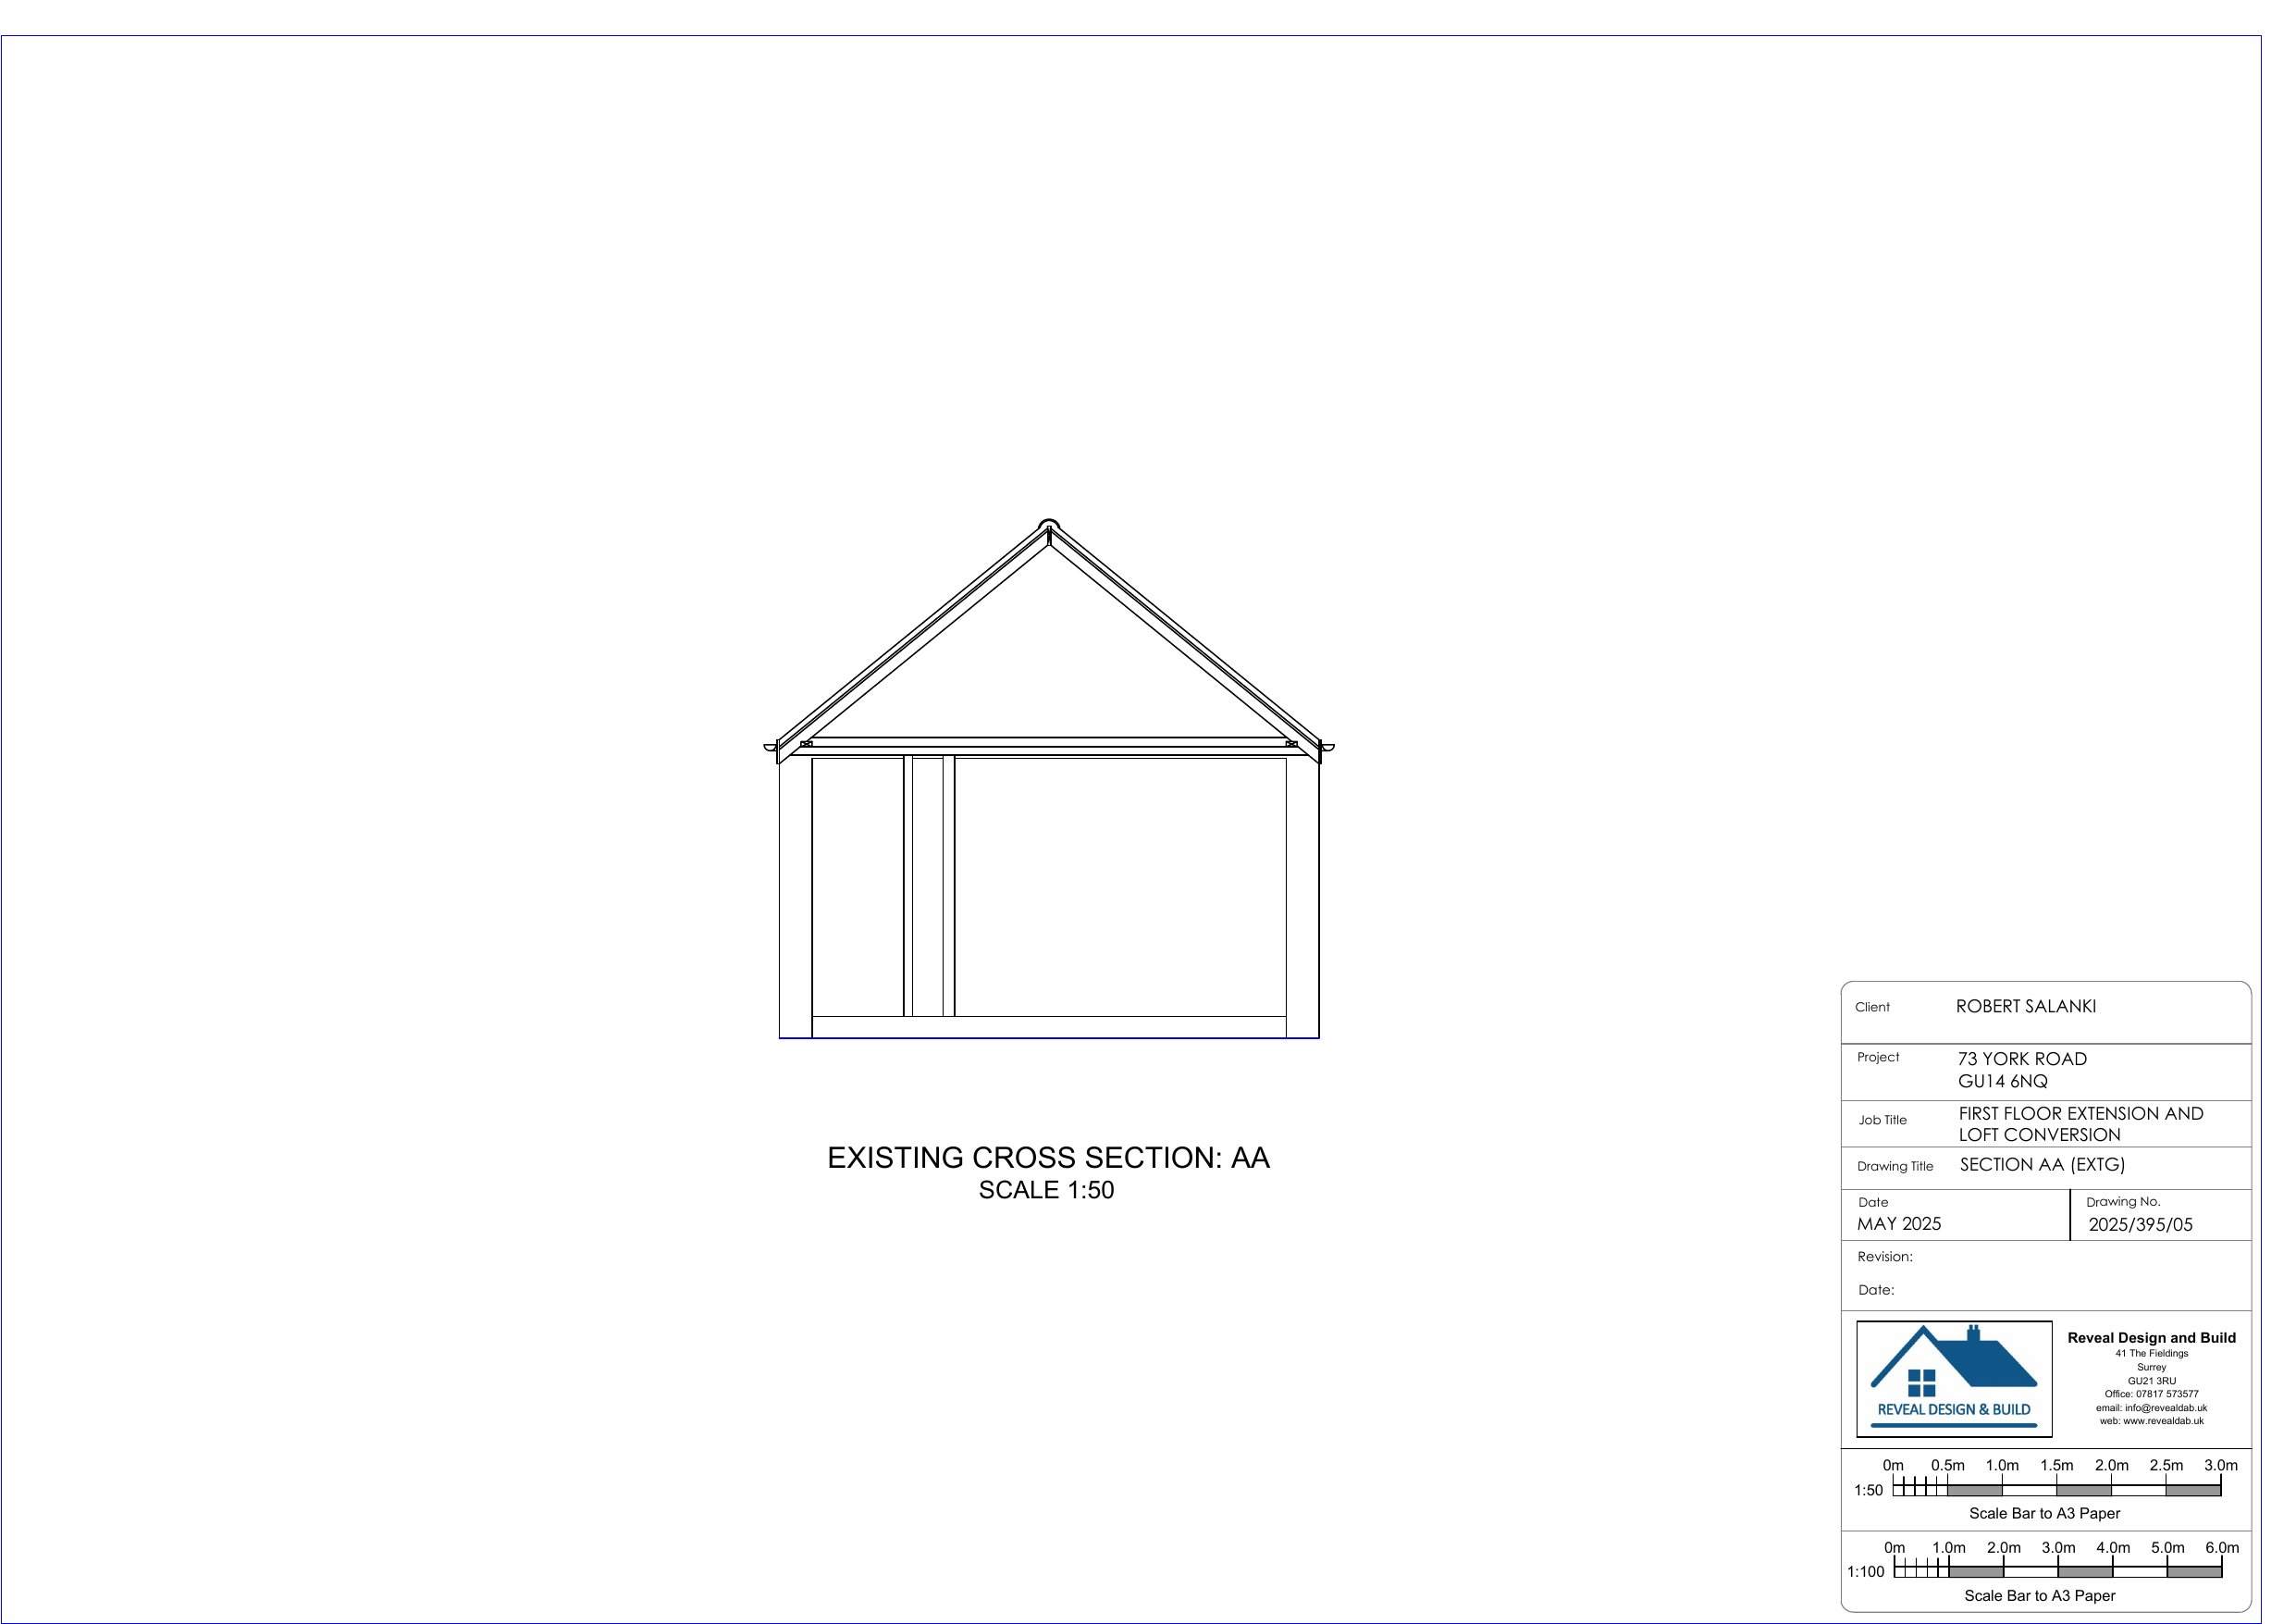
Task: Click the left gutter at the eaves
Action: [770, 747]
